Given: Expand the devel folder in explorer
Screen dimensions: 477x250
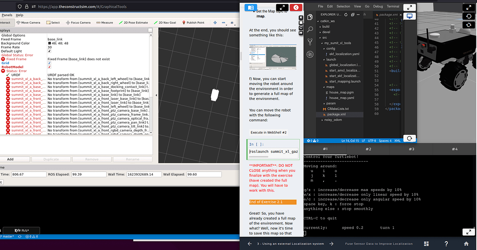Looking at the screenshot, I should tap(326, 32).
